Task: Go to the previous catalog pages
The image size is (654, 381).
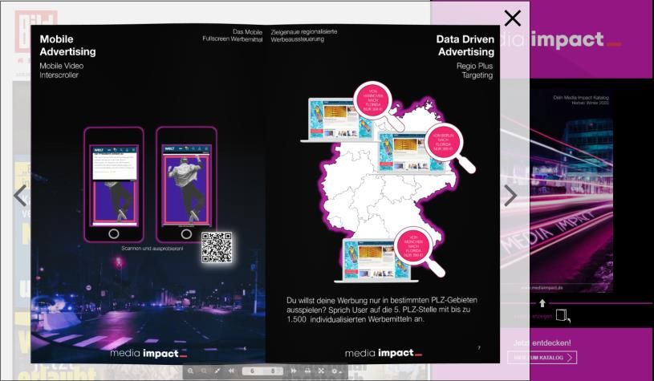Action: [20, 196]
